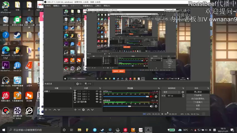The width and height of the screenshot is (237, 133).
Task: Unmute the microphone/Aux speaker icon
Action: point(151,97)
